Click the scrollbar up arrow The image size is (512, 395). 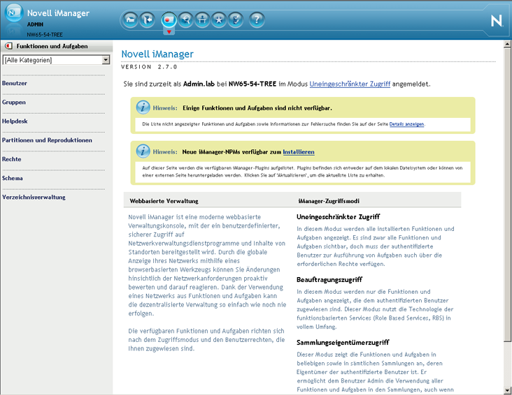[x=507, y=44]
